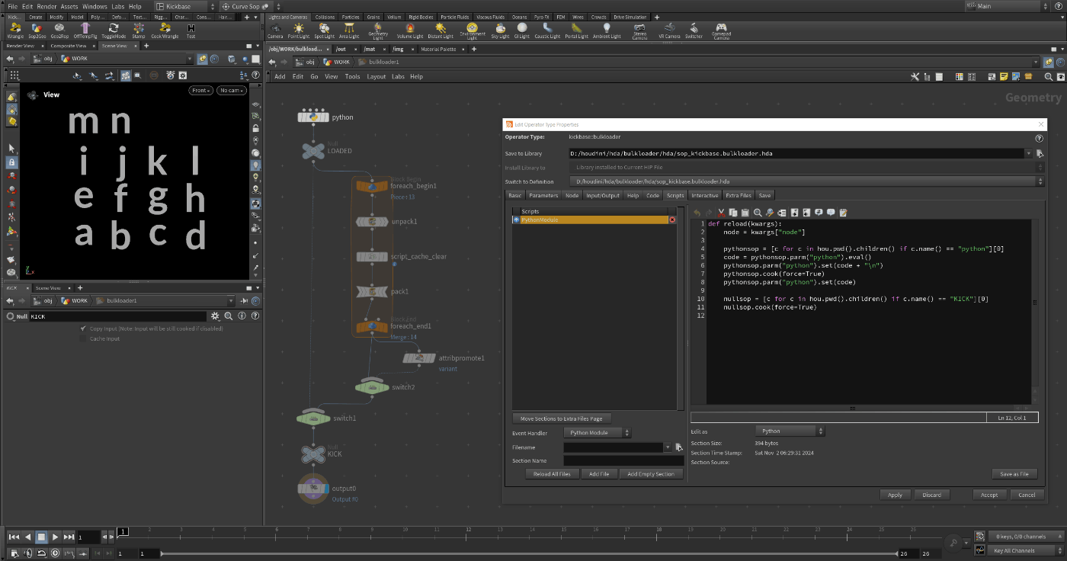Screen dimensions: 1067x561
Task: Click Reload All Files button
Action: pos(552,474)
